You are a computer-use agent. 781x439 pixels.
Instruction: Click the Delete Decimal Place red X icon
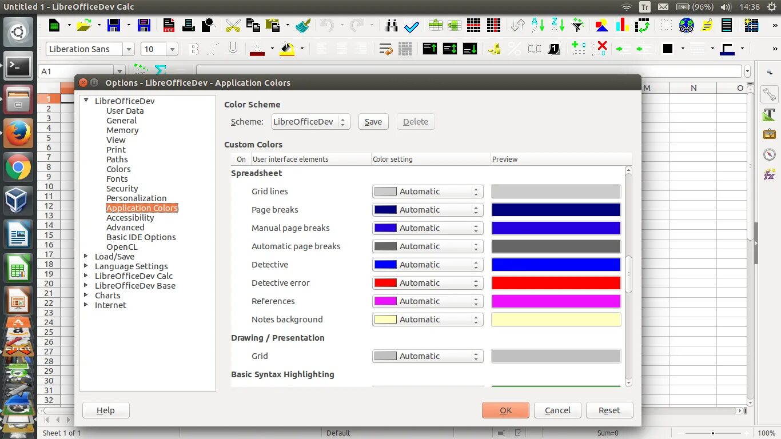600,49
